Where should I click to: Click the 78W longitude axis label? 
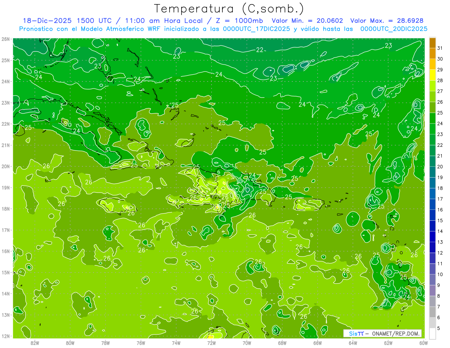pyautogui.click(x=105, y=343)
